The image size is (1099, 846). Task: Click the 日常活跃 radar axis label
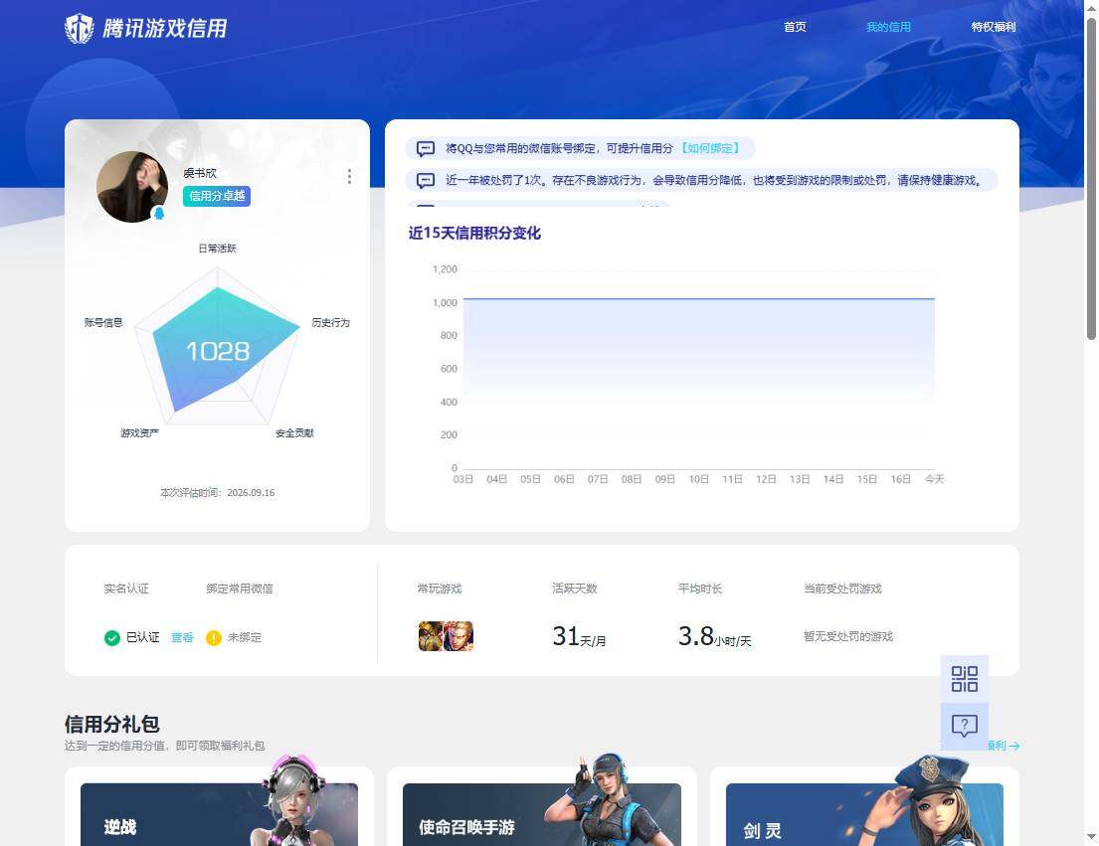tap(217, 249)
